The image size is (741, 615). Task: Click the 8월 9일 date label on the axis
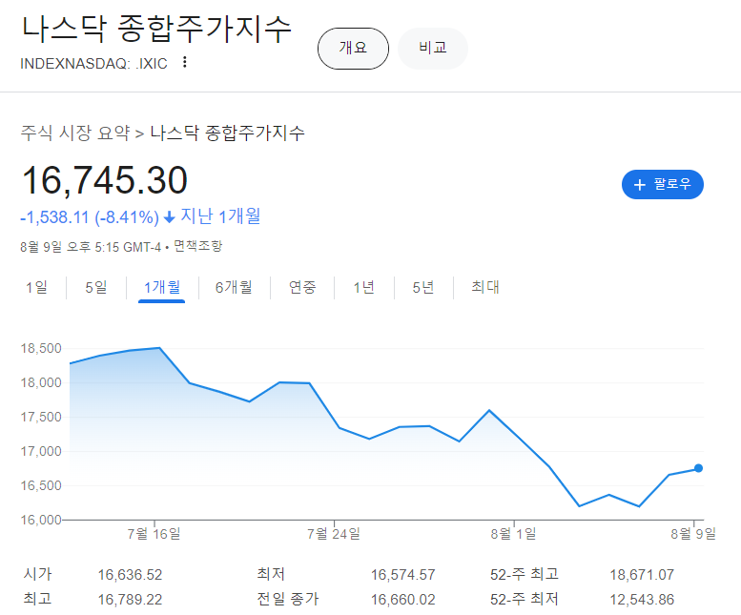[693, 534]
